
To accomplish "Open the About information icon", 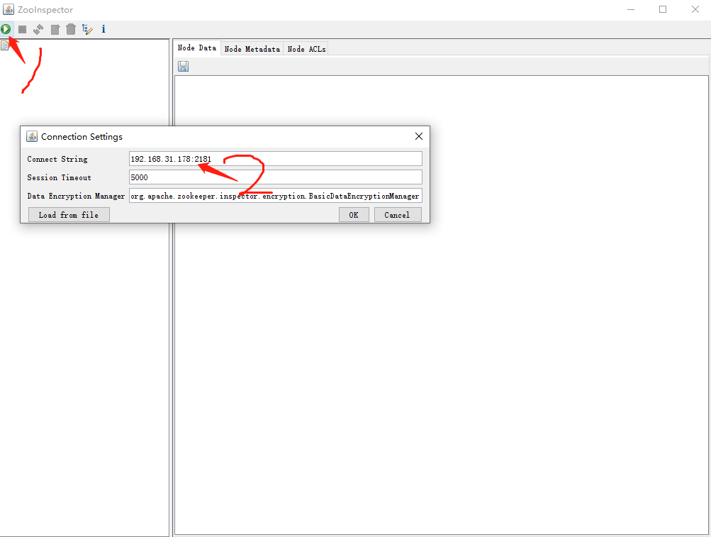I will point(103,29).
